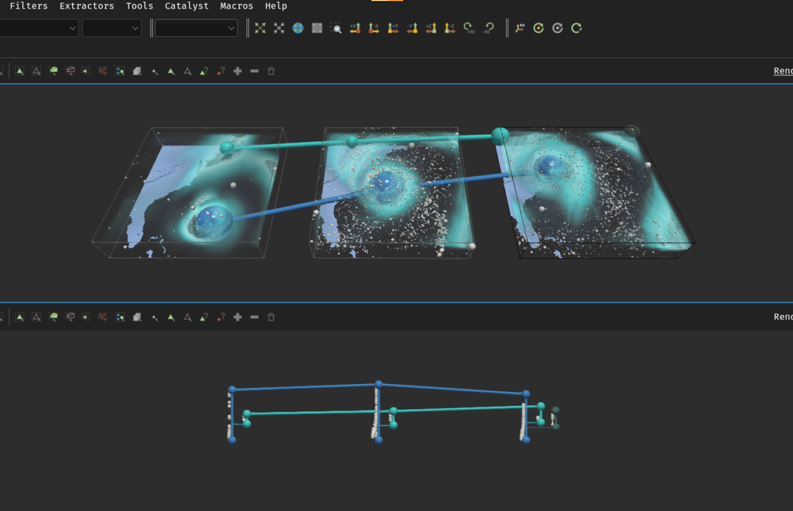Viewport: 793px width, 511px height.
Task: Set view direction to +X
Action: pos(355,28)
